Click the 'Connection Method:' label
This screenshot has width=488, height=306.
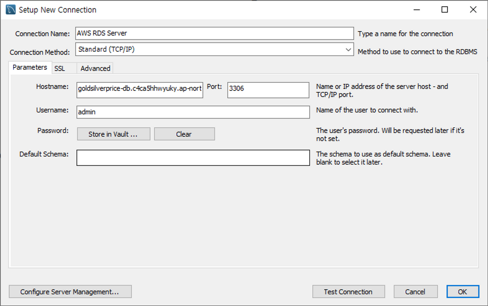point(40,53)
